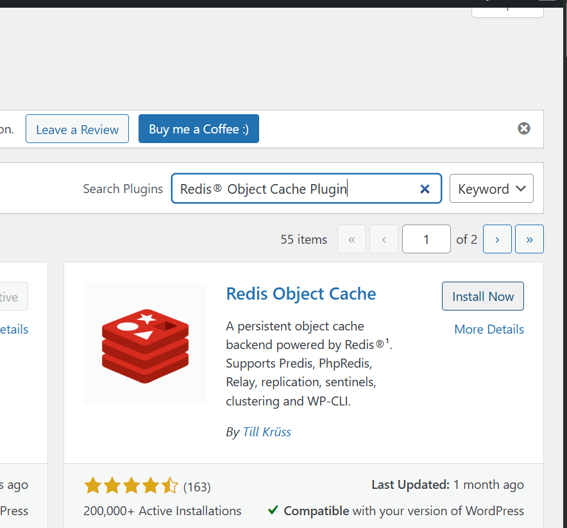Click the plugin description paragraph
Screen dimensions: 567x528
[x=309, y=364]
